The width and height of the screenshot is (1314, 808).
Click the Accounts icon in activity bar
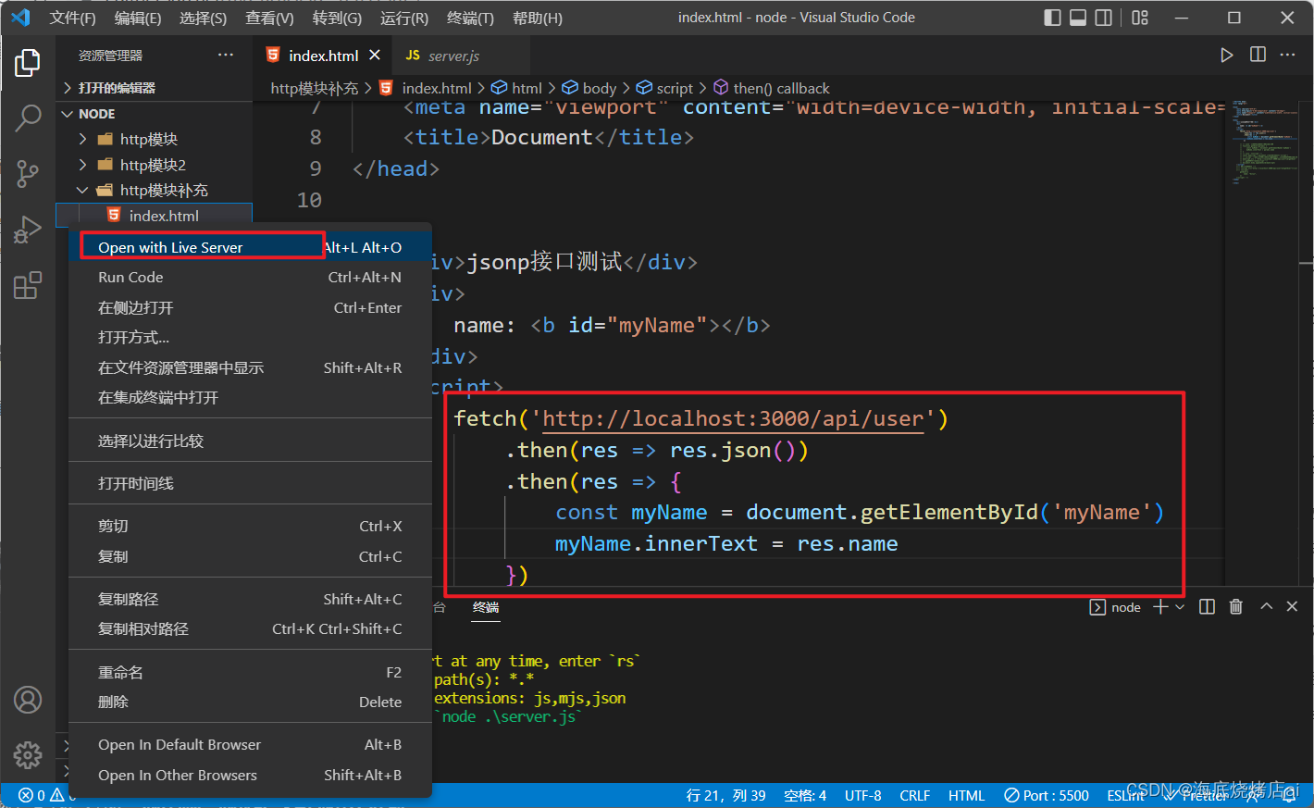pos(28,700)
